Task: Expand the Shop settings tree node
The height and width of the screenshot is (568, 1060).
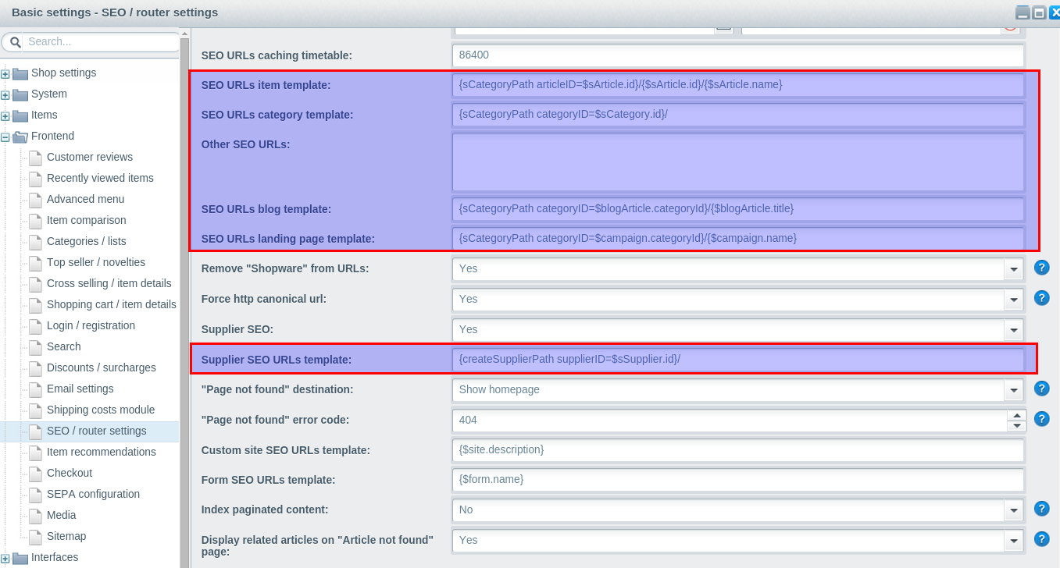Action: tap(6, 73)
